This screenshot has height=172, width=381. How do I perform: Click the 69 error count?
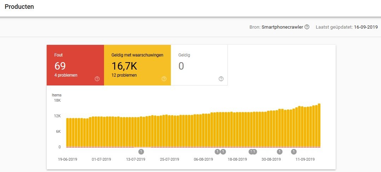60,66
